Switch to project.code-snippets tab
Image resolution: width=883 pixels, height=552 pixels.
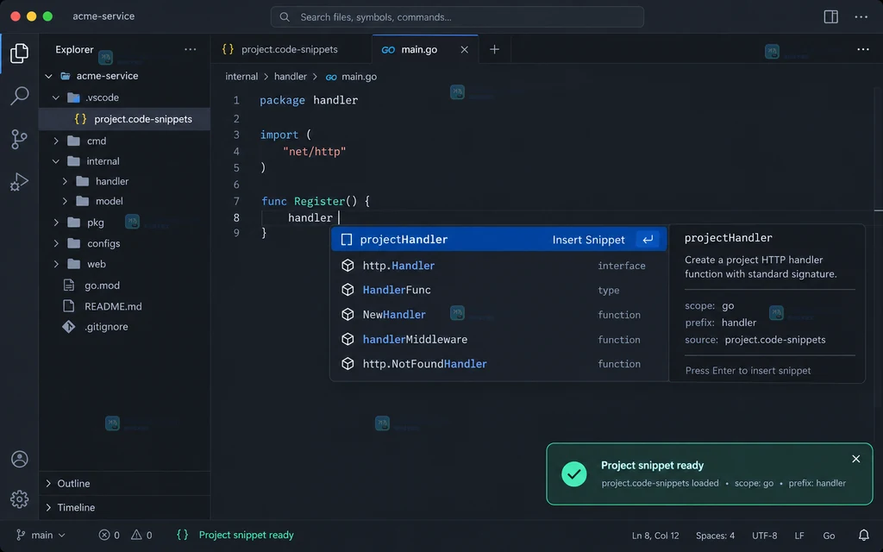click(x=291, y=49)
